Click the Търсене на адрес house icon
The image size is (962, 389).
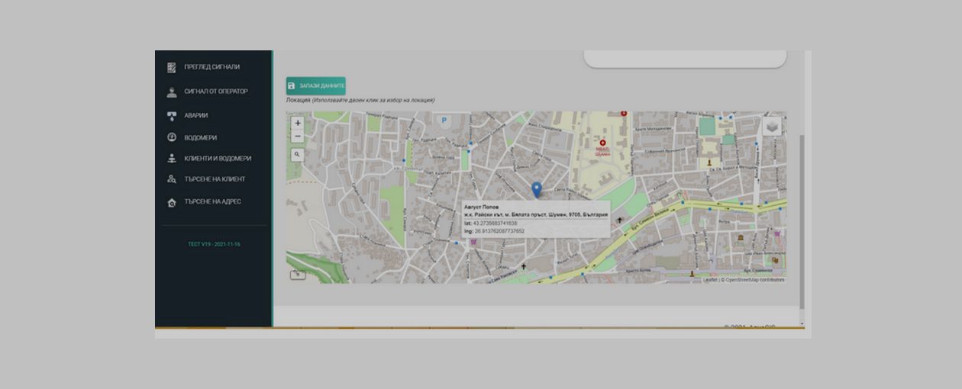tap(172, 202)
